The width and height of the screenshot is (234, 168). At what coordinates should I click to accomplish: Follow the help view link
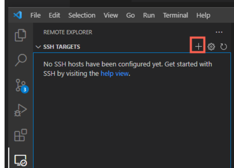pos(115,74)
